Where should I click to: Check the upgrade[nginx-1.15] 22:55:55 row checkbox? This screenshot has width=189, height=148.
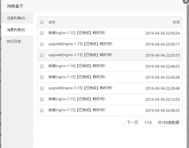click(x=42, y=55)
